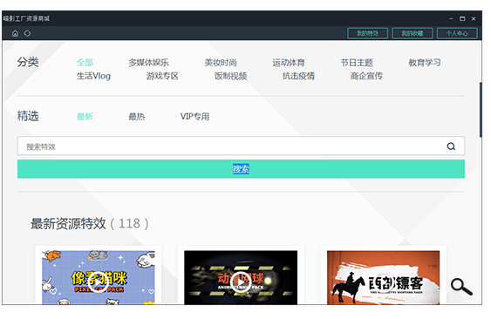
Task: Choose the 游戏专区 category
Action: tap(162, 76)
